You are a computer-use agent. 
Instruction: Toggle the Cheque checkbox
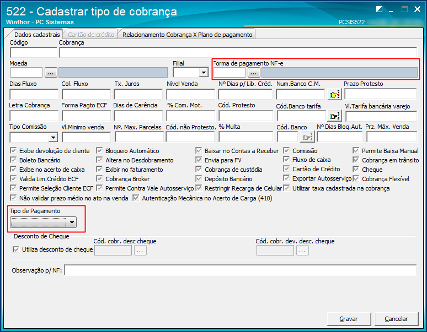[x=356, y=169]
